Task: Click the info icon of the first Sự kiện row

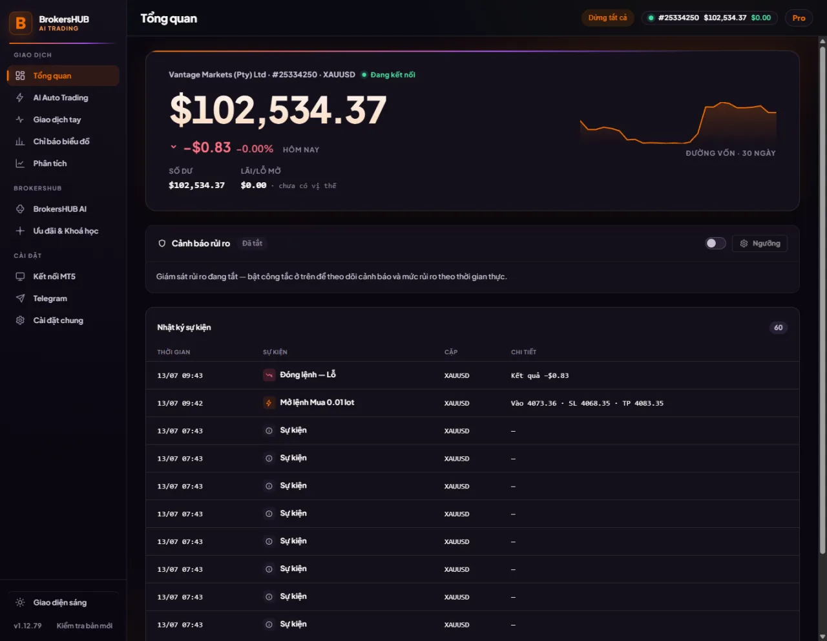Action: tap(269, 431)
